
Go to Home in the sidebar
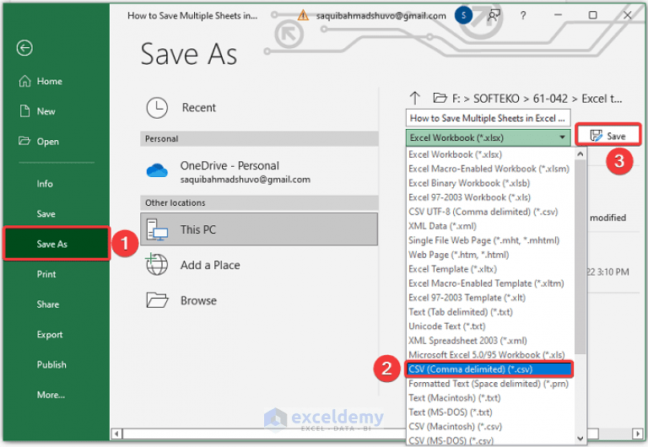pos(50,81)
